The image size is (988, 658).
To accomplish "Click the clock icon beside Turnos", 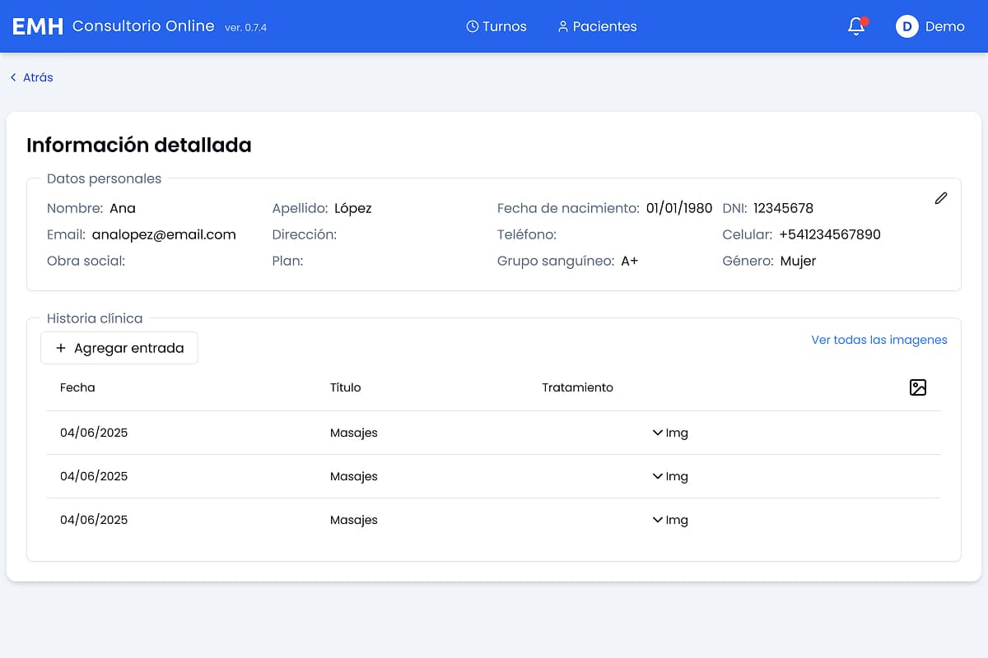I will [473, 26].
